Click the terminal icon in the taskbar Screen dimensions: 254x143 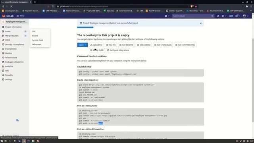10,141
